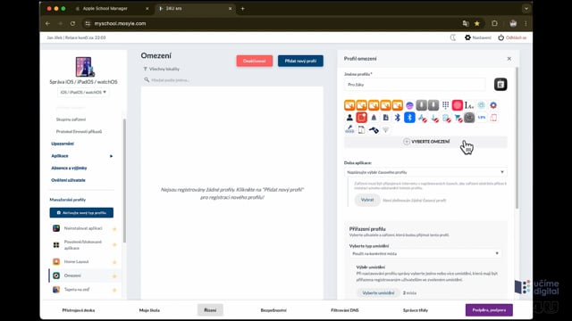Click the red-outlined tablet restriction icon

point(493,118)
